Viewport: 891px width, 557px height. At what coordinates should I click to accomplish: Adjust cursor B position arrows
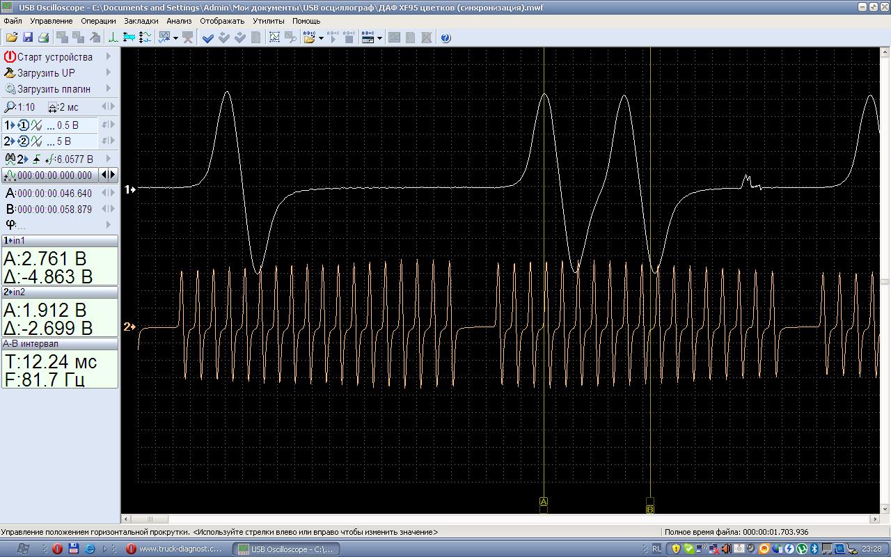tap(109, 209)
